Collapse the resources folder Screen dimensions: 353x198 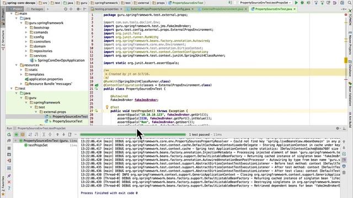17,65
